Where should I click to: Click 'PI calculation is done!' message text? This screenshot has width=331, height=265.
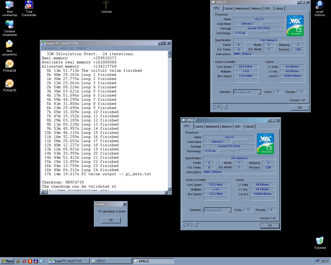coord(112,211)
